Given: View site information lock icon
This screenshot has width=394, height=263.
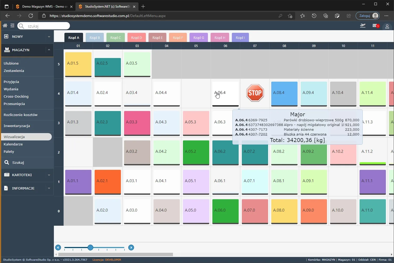Looking at the screenshot, I should (x=44, y=16).
